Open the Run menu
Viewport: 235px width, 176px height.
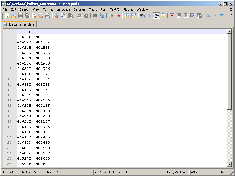pyautogui.click(x=104, y=9)
